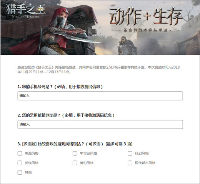Check the 现代都市风格 checkbox

click(x=130, y=163)
